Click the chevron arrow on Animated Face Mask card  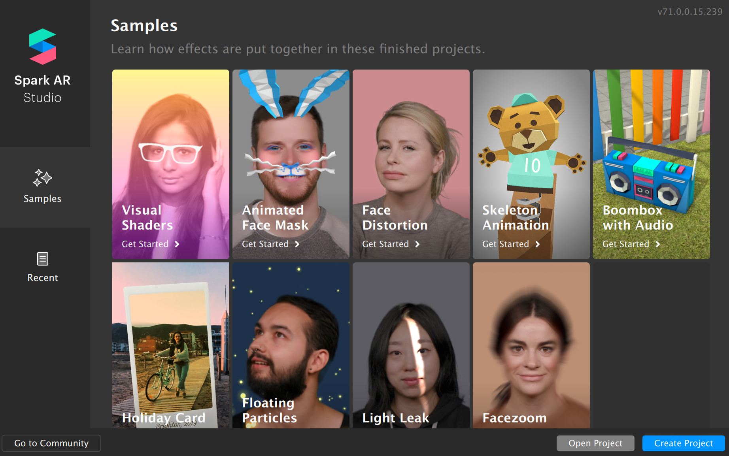297,244
